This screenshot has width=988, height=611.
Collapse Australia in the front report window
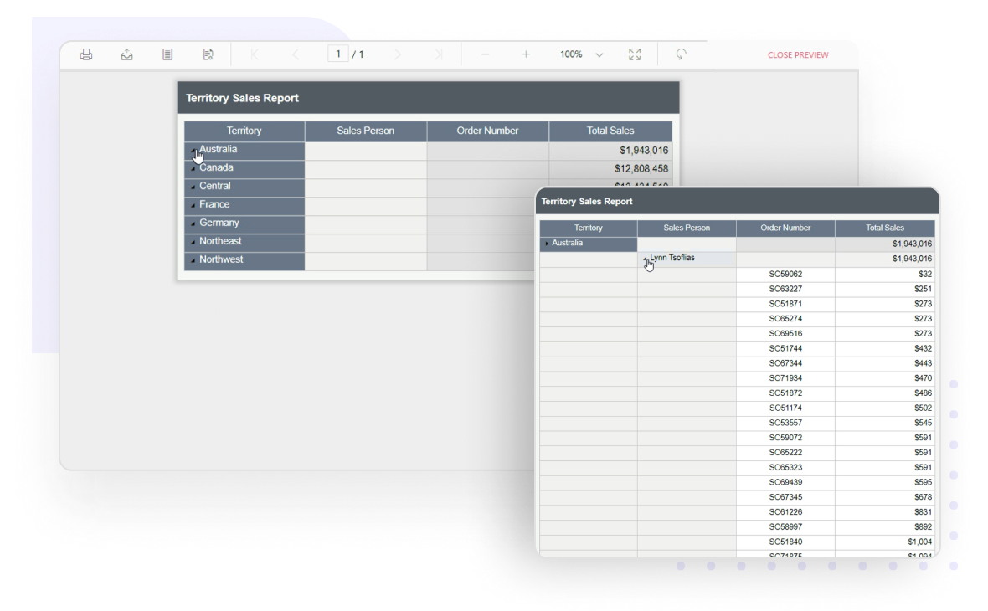(546, 243)
